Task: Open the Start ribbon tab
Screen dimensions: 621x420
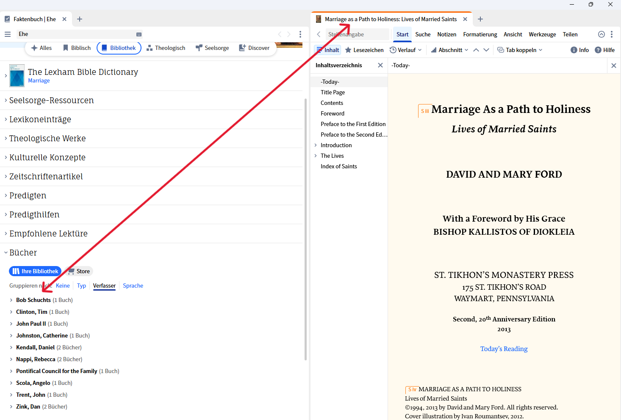Action: point(402,34)
